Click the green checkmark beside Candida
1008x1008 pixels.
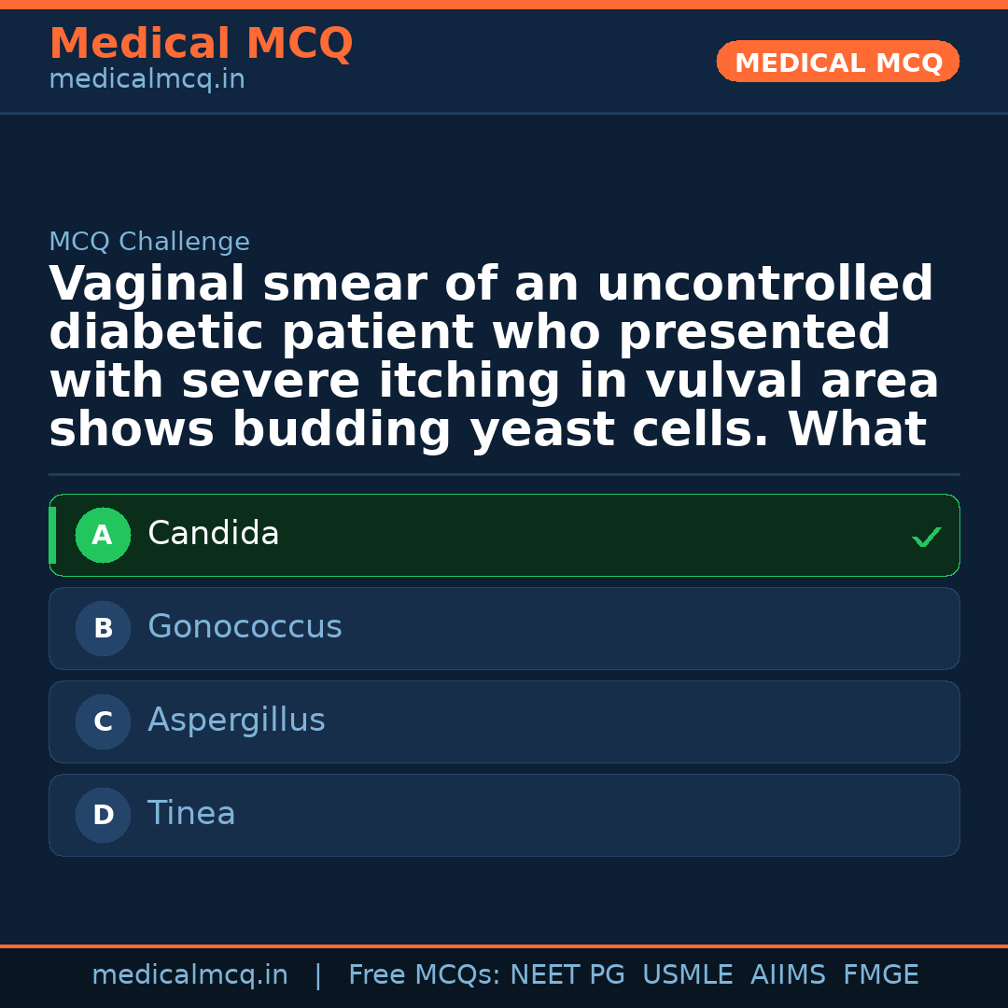pos(926,537)
